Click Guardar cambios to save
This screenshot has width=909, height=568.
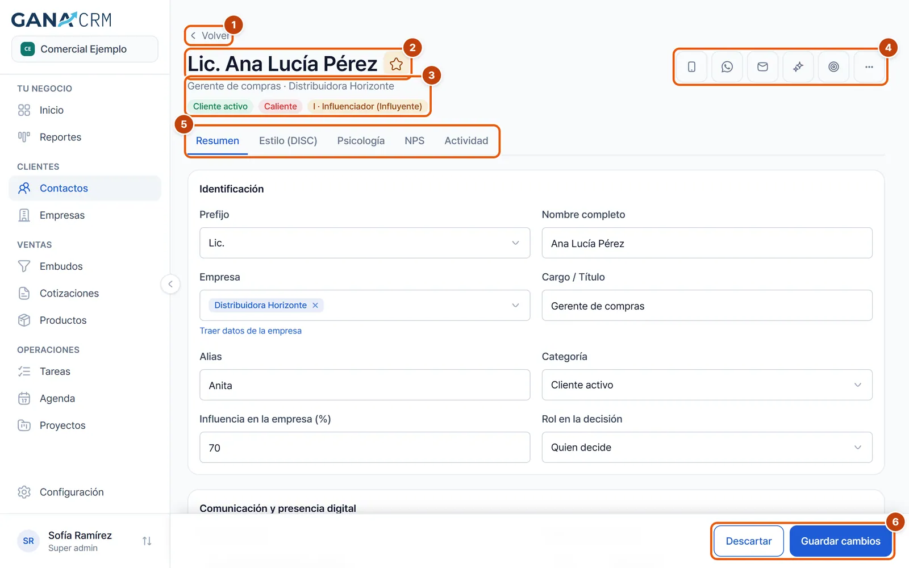841,541
